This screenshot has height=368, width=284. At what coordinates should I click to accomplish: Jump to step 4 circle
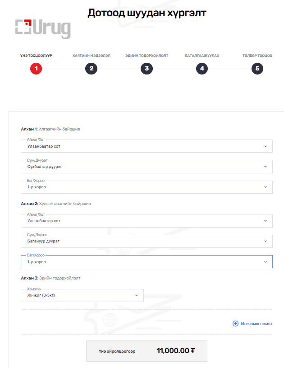(x=202, y=69)
